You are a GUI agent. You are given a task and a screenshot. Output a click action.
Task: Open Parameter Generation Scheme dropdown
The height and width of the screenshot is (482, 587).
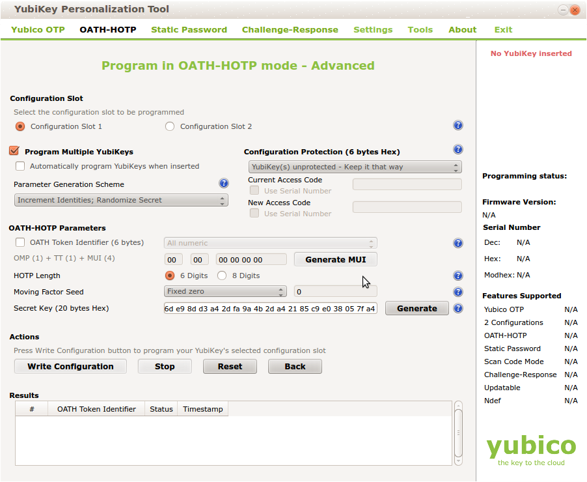pyautogui.click(x=121, y=200)
